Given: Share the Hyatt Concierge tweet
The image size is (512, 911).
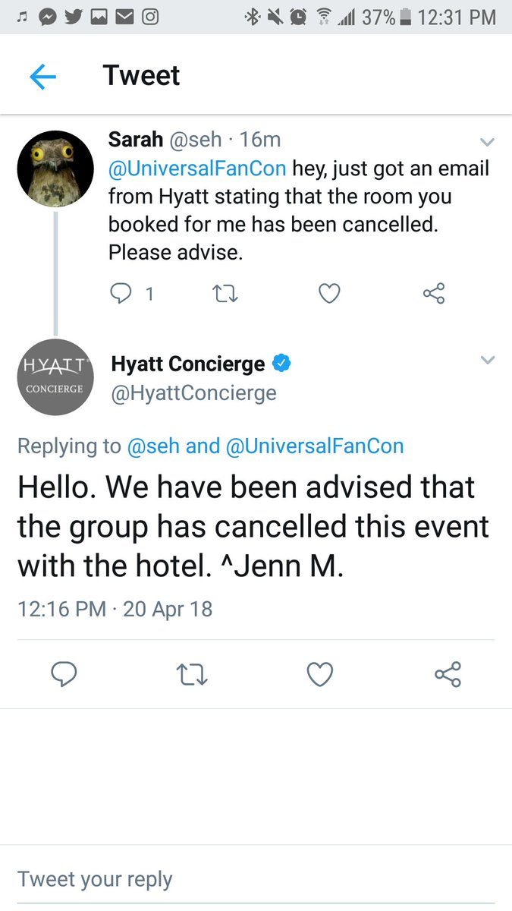Looking at the screenshot, I should (x=448, y=673).
